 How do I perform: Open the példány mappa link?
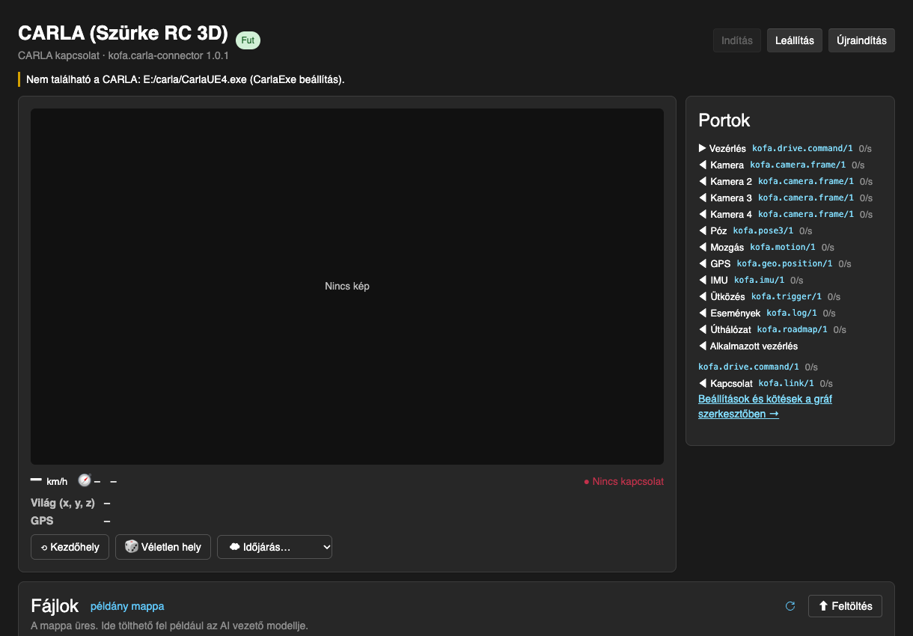127,606
